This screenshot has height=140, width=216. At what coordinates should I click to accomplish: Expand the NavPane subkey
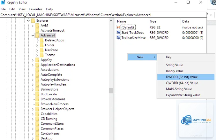37,50
